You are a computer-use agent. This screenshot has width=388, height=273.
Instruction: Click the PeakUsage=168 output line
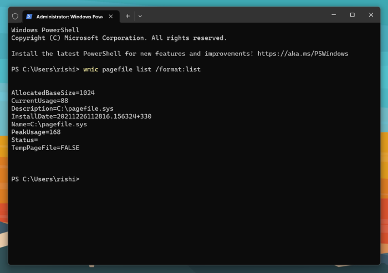pos(35,132)
